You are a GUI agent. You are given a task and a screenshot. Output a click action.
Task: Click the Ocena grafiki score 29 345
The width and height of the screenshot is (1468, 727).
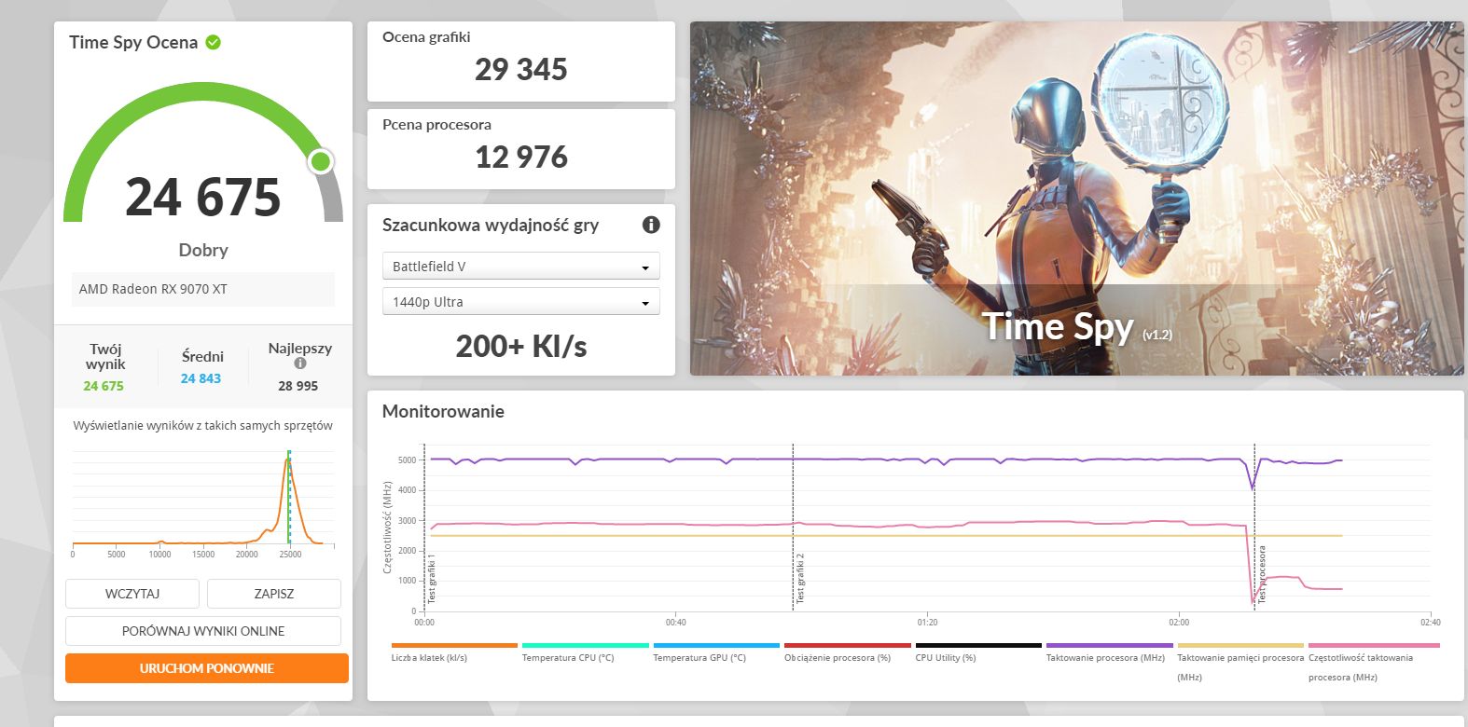[x=521, y=69]
